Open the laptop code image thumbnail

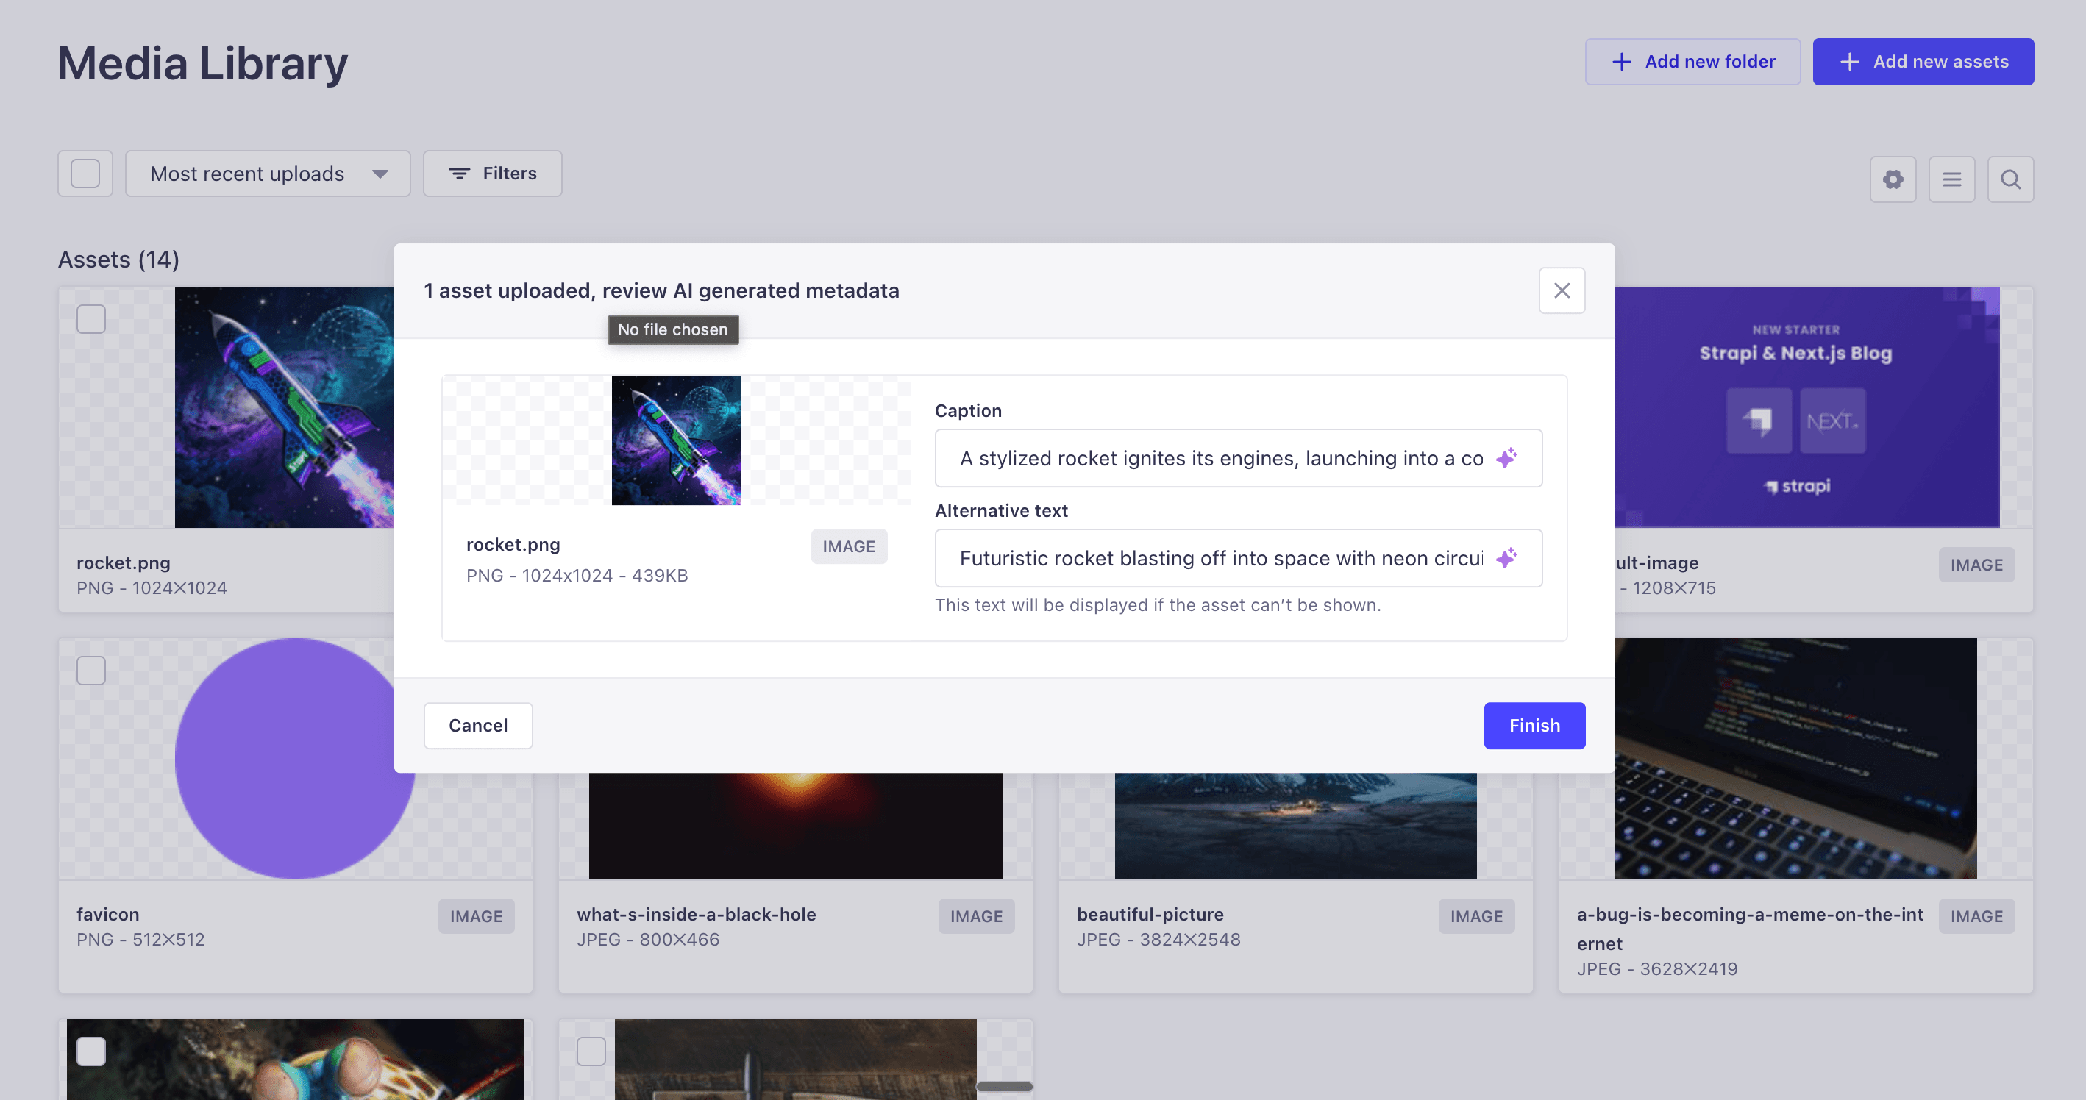tap(1795, 758)
